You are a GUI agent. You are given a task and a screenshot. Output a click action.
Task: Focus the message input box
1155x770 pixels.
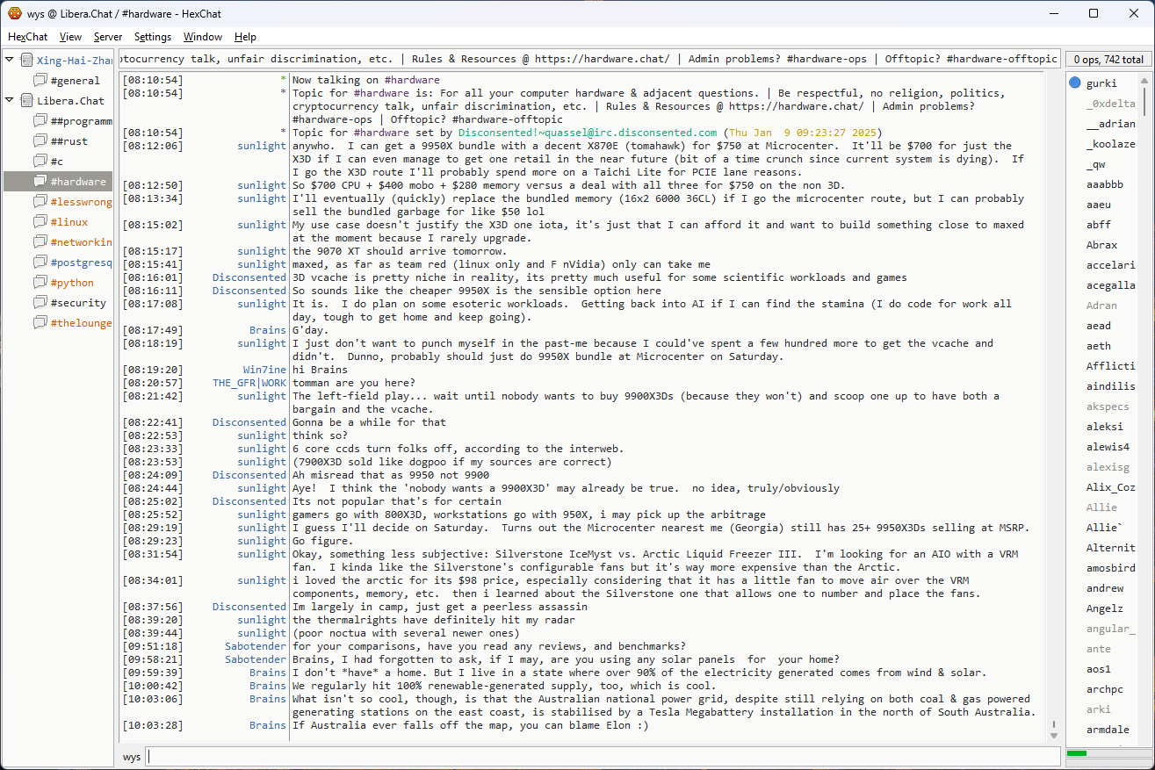tap(602, 757)
